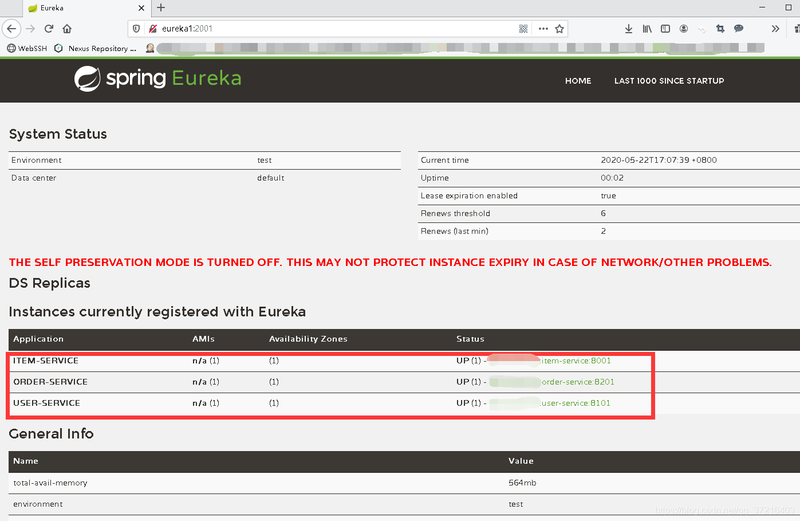Select ITEM-SERVICE application name
The height and width of the screenshot is (521, 800).
(46, 361)
